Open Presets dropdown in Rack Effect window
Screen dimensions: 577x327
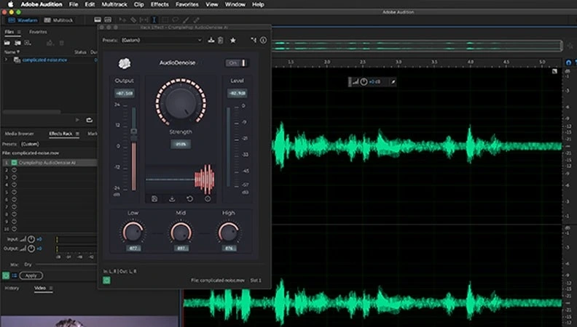[x=162, y=40]
